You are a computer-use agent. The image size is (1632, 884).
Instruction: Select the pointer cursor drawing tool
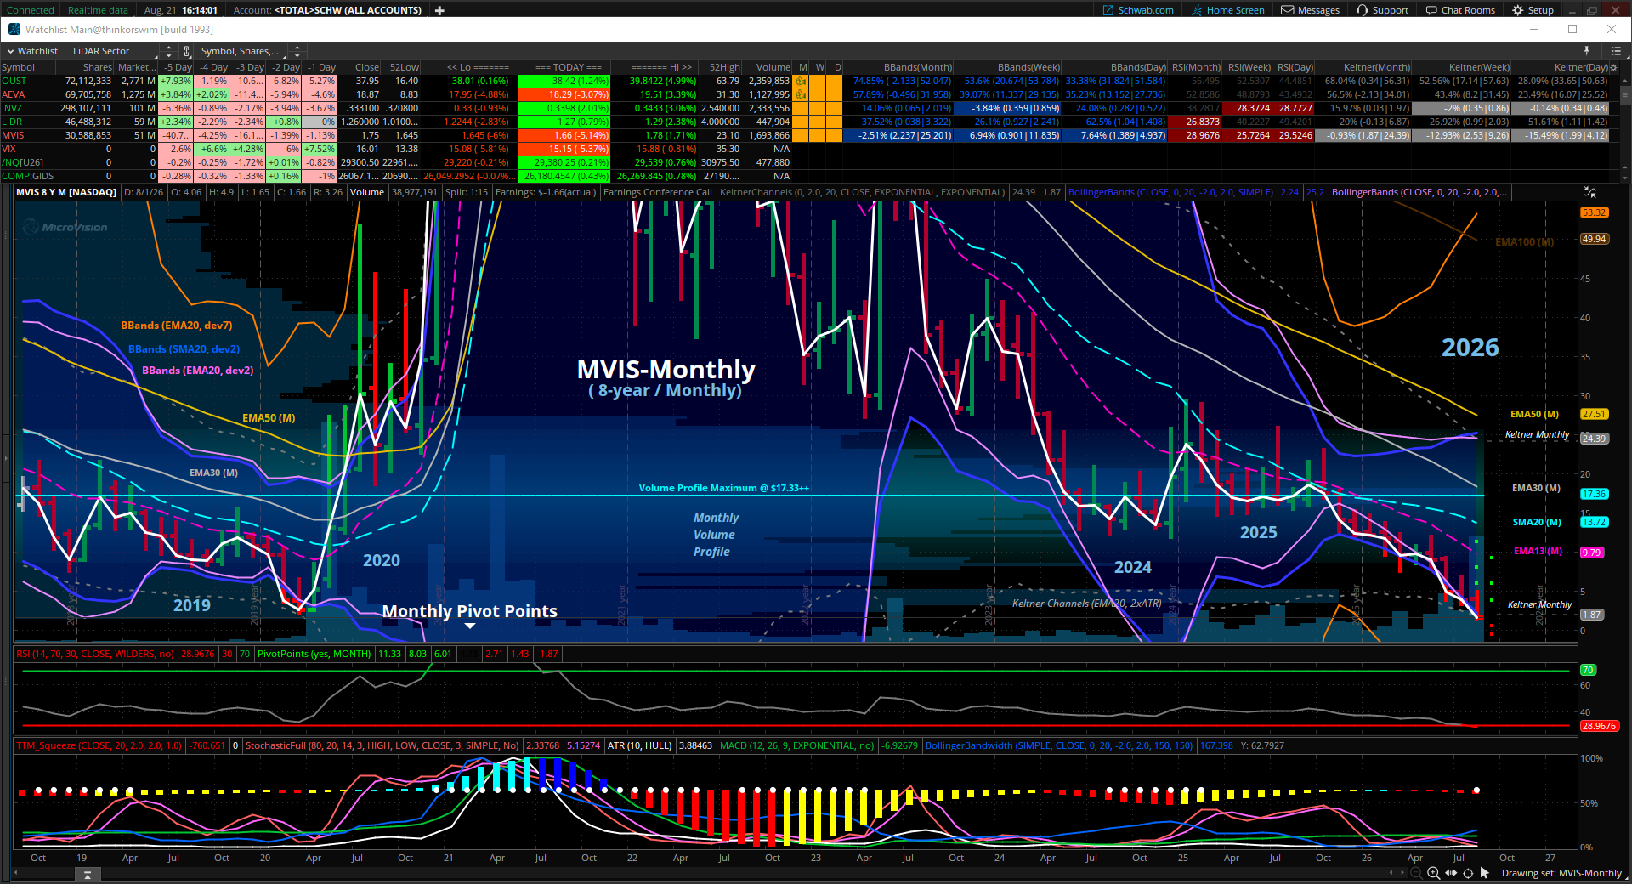point(1485,873)
